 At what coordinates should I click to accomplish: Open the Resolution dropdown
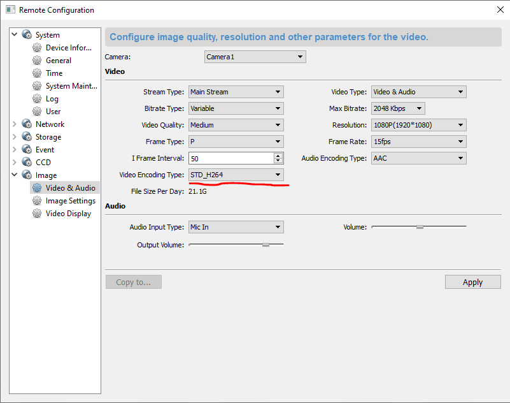(x=418, y=125)
